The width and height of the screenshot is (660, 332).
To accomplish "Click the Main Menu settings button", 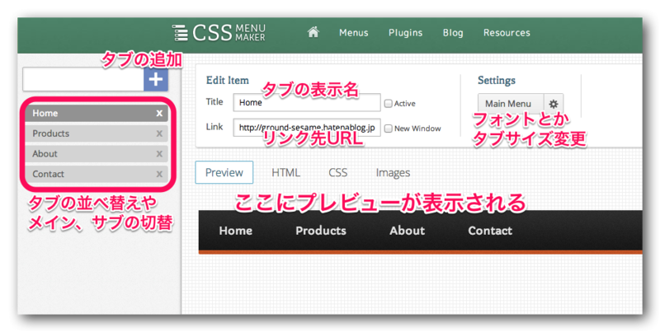I will (511, 104).
